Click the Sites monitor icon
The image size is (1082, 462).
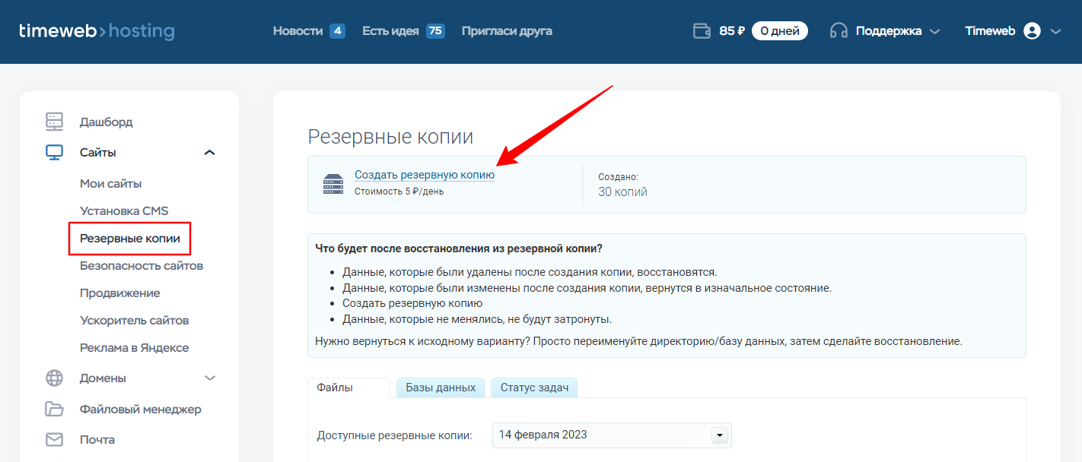tap(54, 153)
